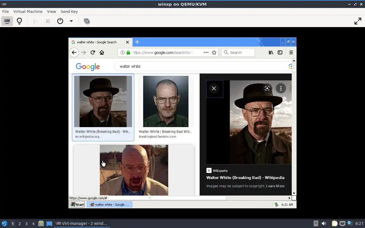The width and height of the screenshot is (365, 228).
Task: Open the host application menu icon
Action: [4, 223]
